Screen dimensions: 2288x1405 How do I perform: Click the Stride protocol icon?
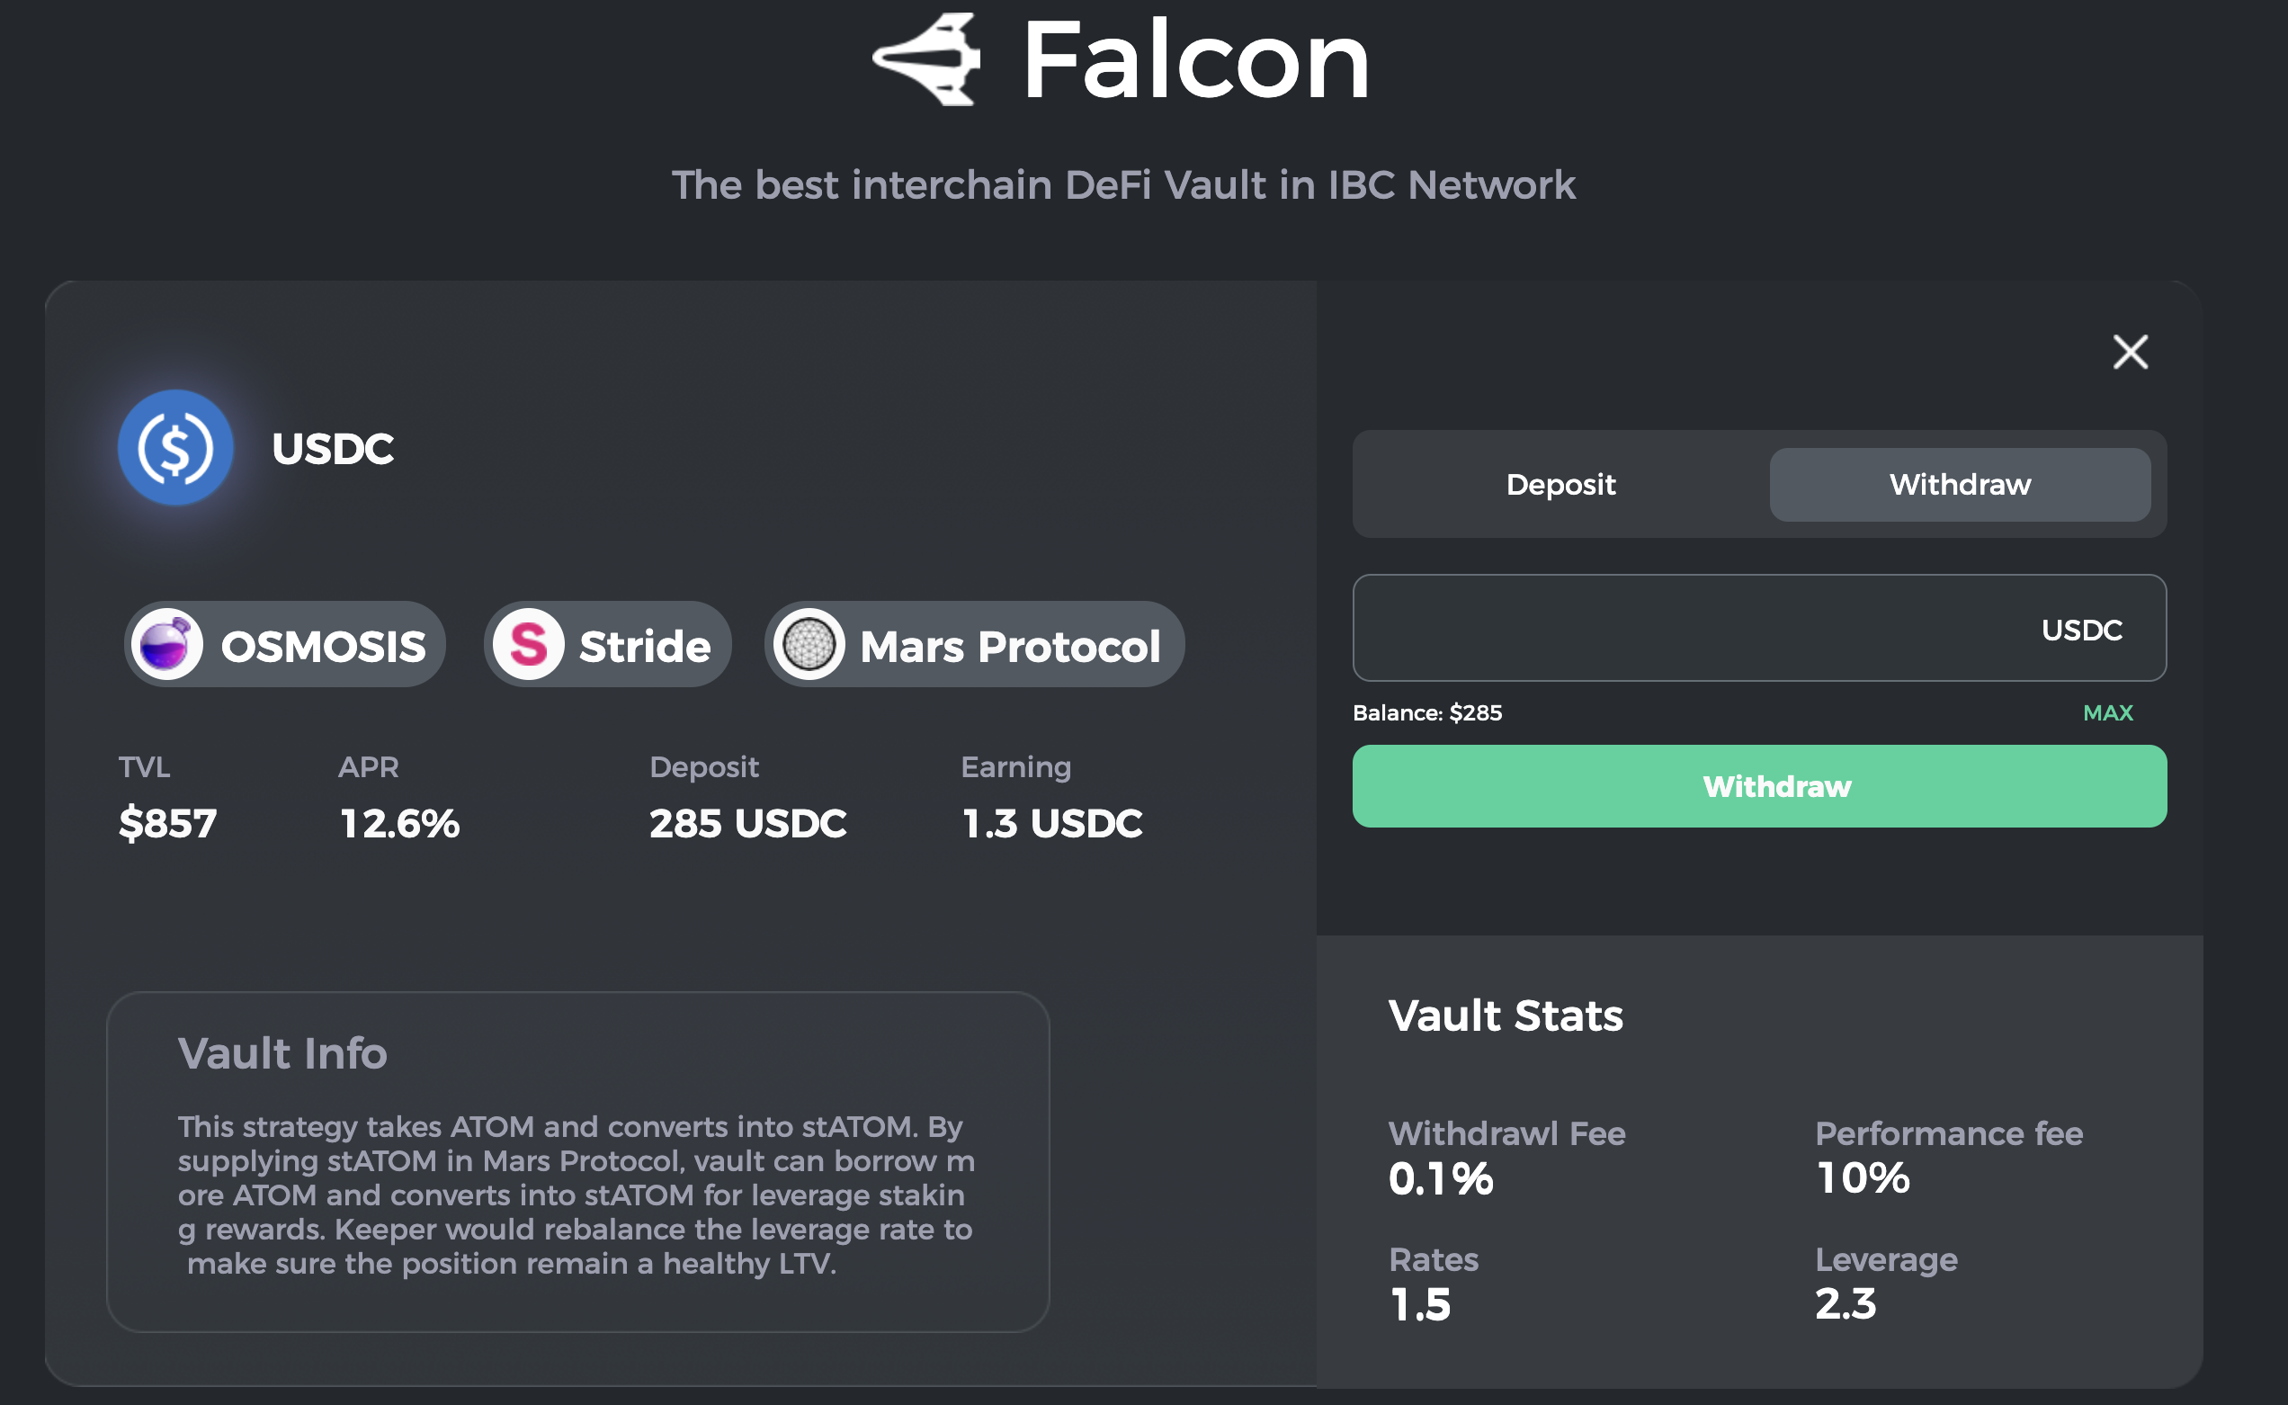pos(529,644)
